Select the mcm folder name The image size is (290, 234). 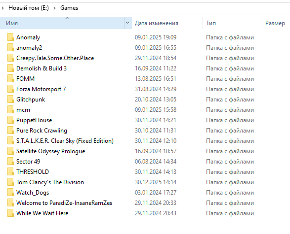23,110
